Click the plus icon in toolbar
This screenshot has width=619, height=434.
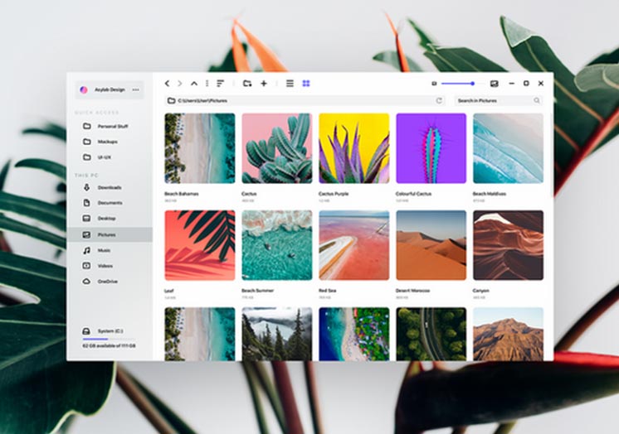pos(264,84)
